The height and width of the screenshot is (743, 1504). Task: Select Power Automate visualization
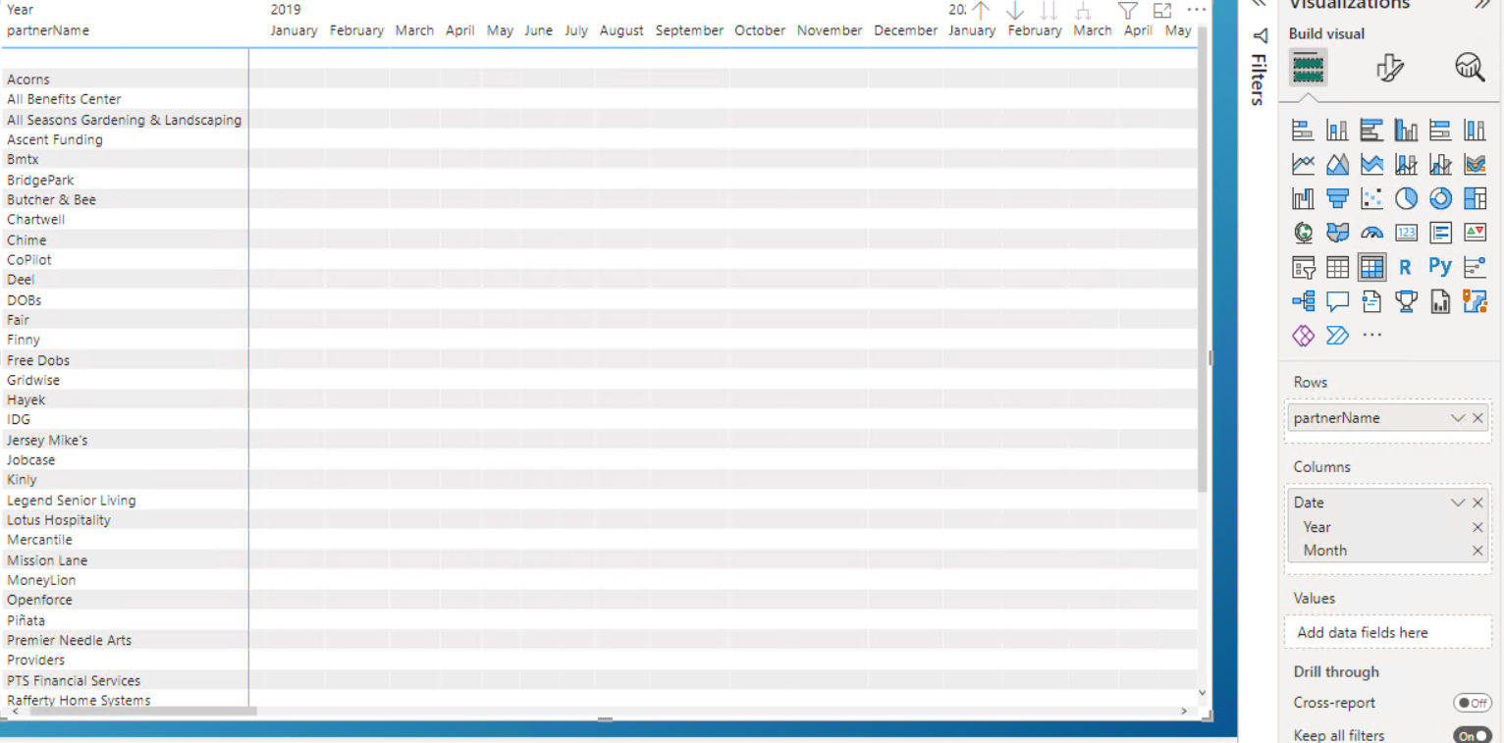click(1337, 336)
